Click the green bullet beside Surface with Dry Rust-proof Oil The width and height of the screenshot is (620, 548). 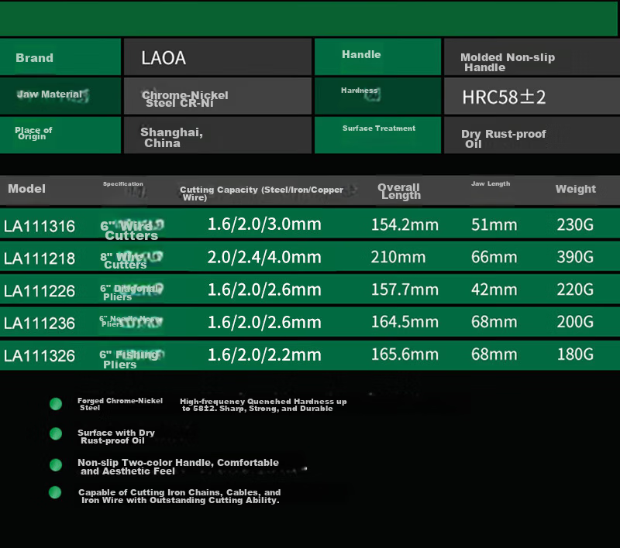(x=56, y=433)
